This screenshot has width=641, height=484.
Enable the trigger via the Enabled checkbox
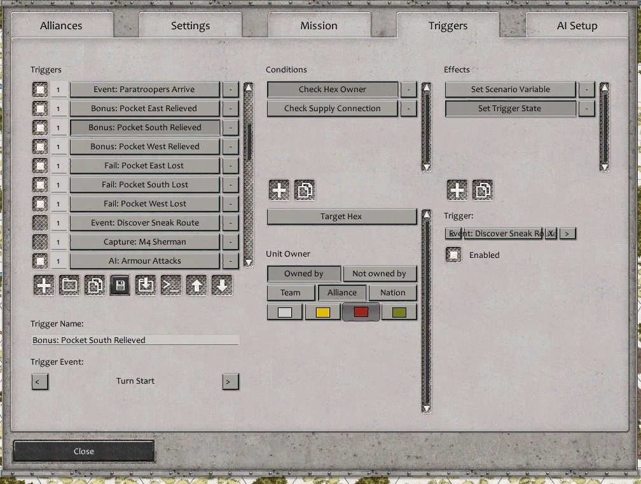pos(454,254)
